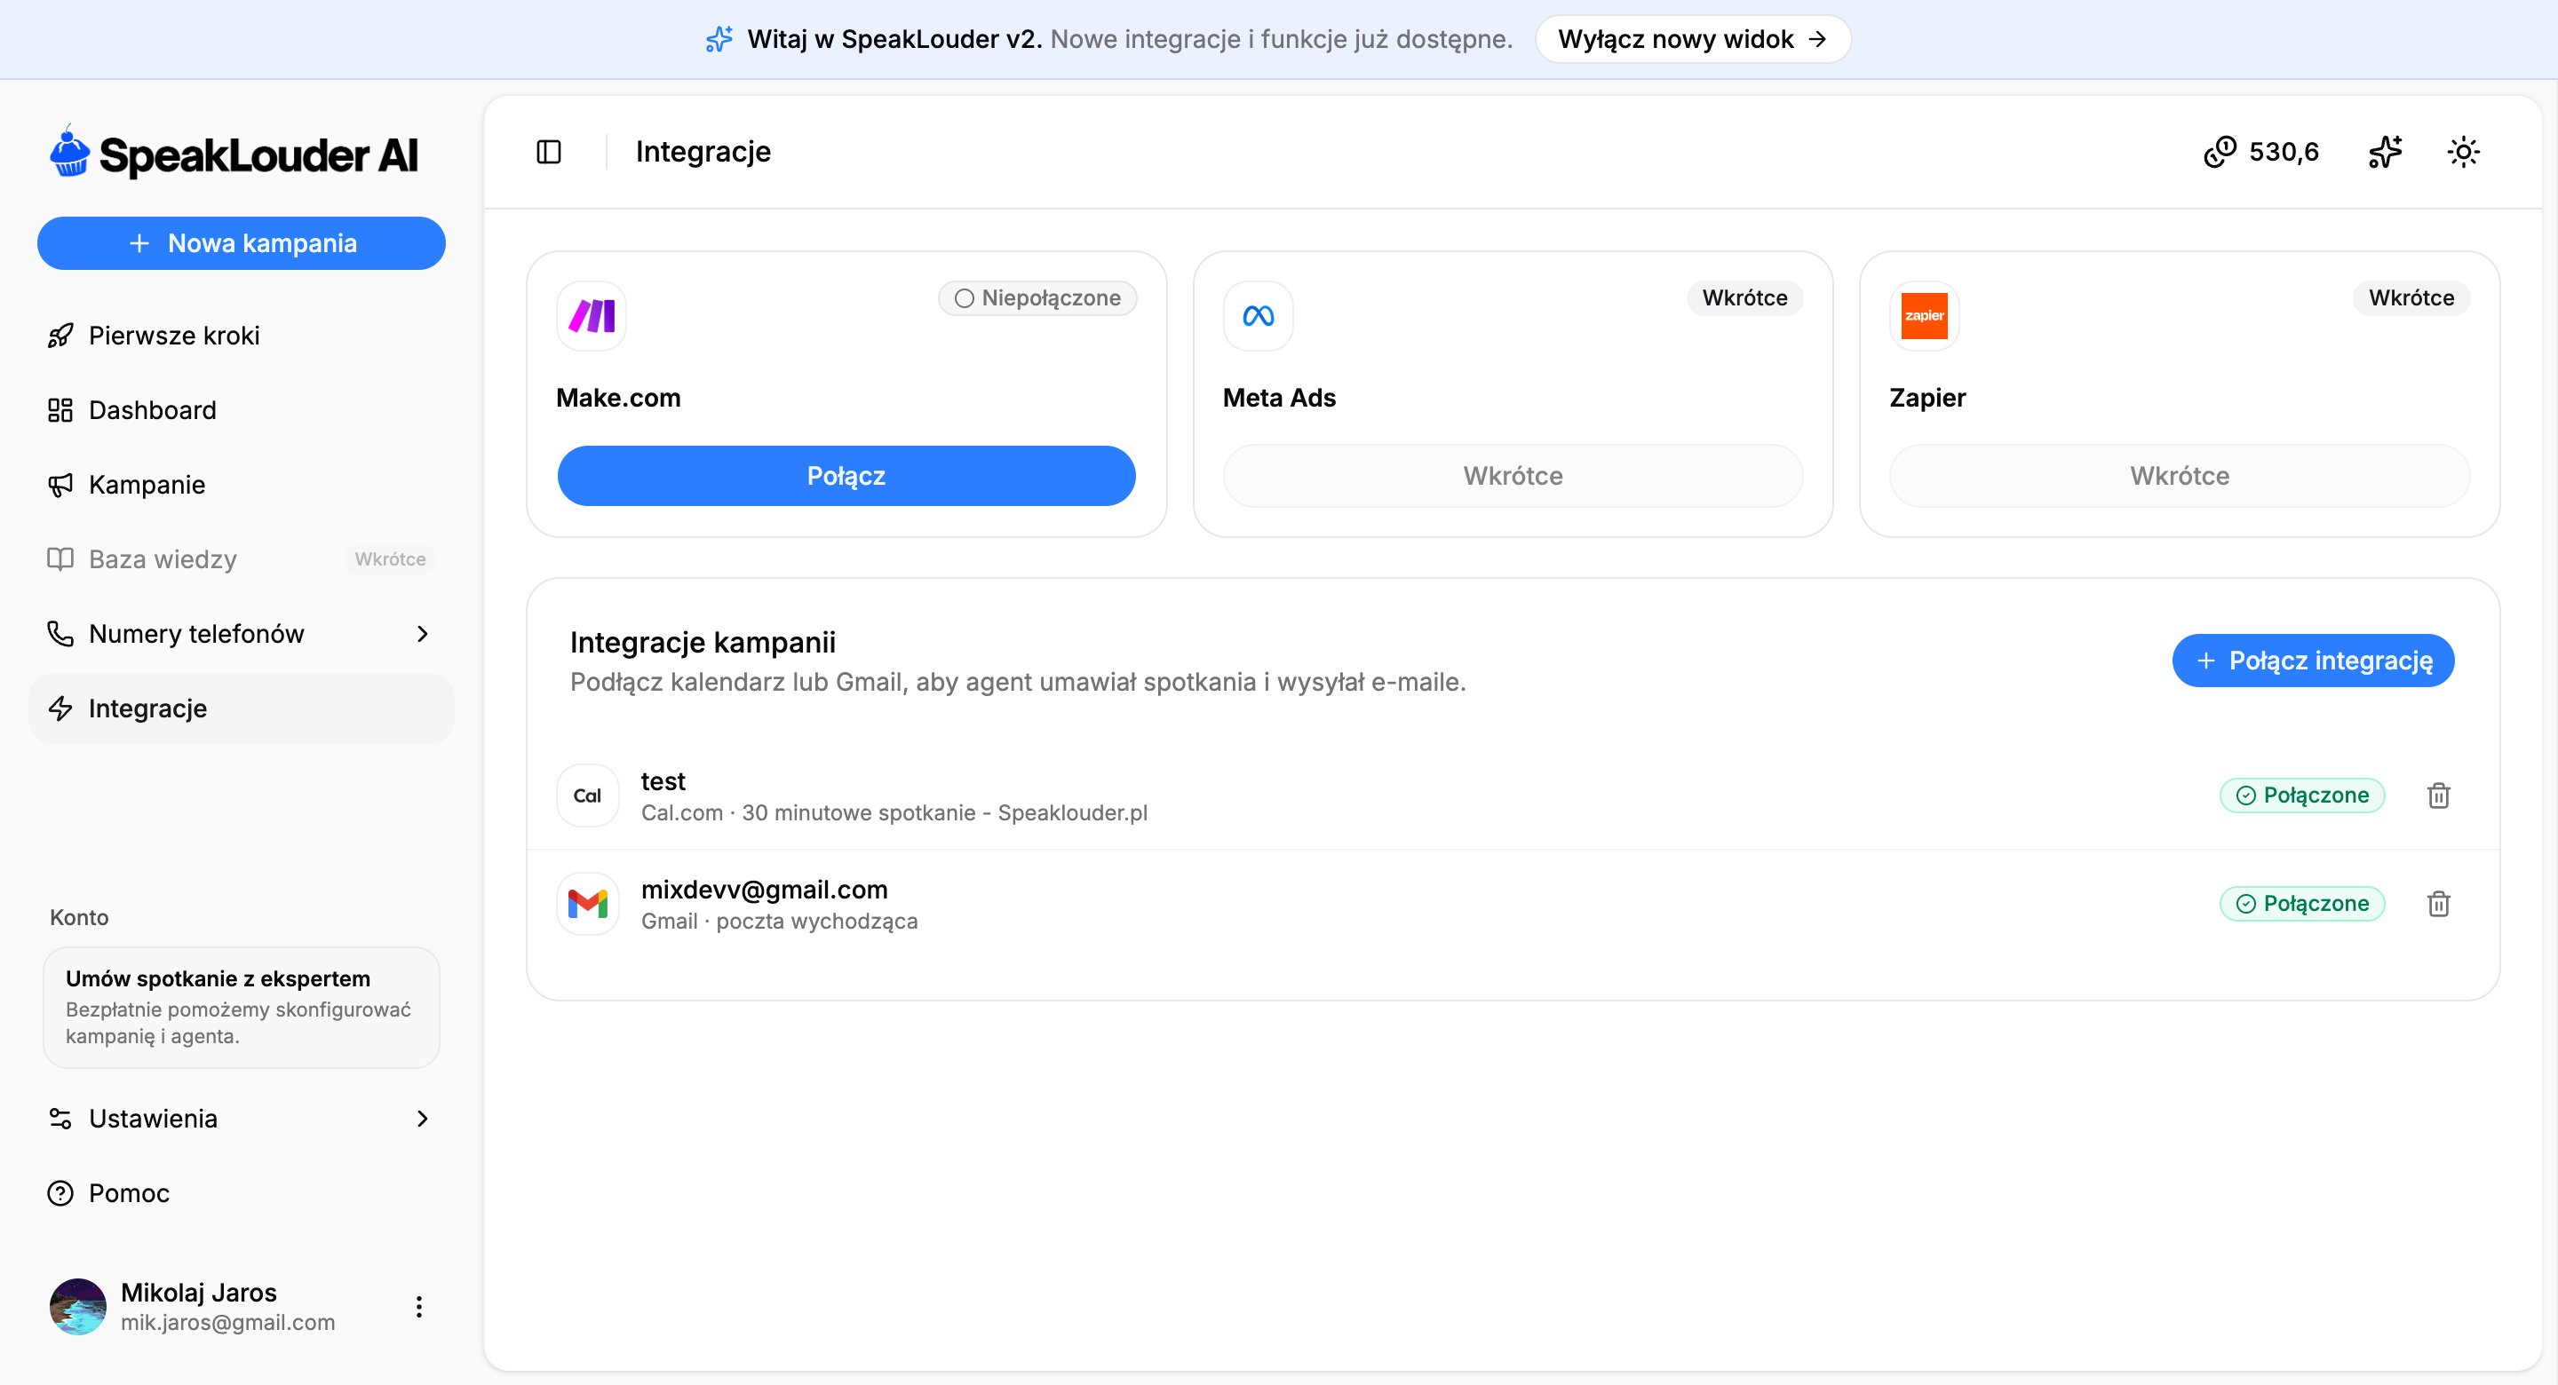This screenshot has width=2558, height=1385.
Task: Select the Zapier logo icon
Action: (x=1925, y=316)
